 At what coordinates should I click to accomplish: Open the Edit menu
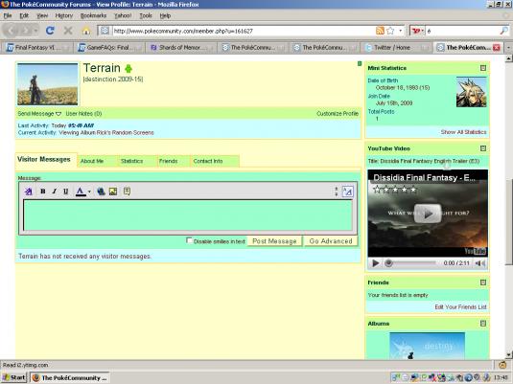click(24, 15)
